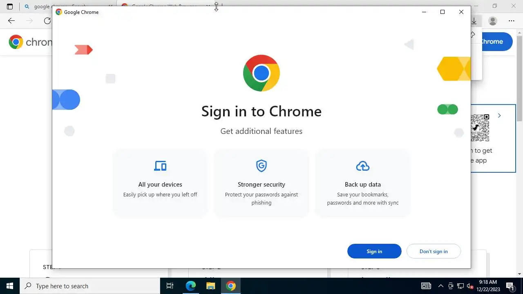Click the Protect your passwords against phishing text
Viewport: 523px width, 294px height.
pos(261,198)
